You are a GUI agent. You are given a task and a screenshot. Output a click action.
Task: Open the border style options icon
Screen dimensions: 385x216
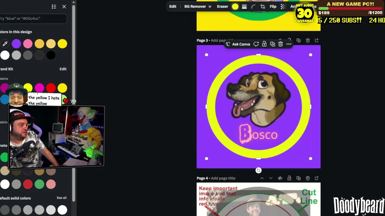pyautogui.click(x=244, y=7)
